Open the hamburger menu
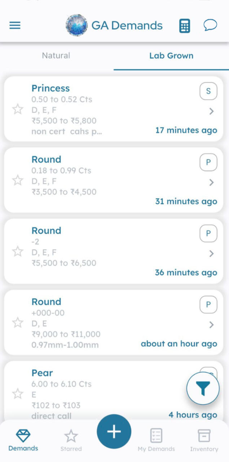 (x=15, y=25)
